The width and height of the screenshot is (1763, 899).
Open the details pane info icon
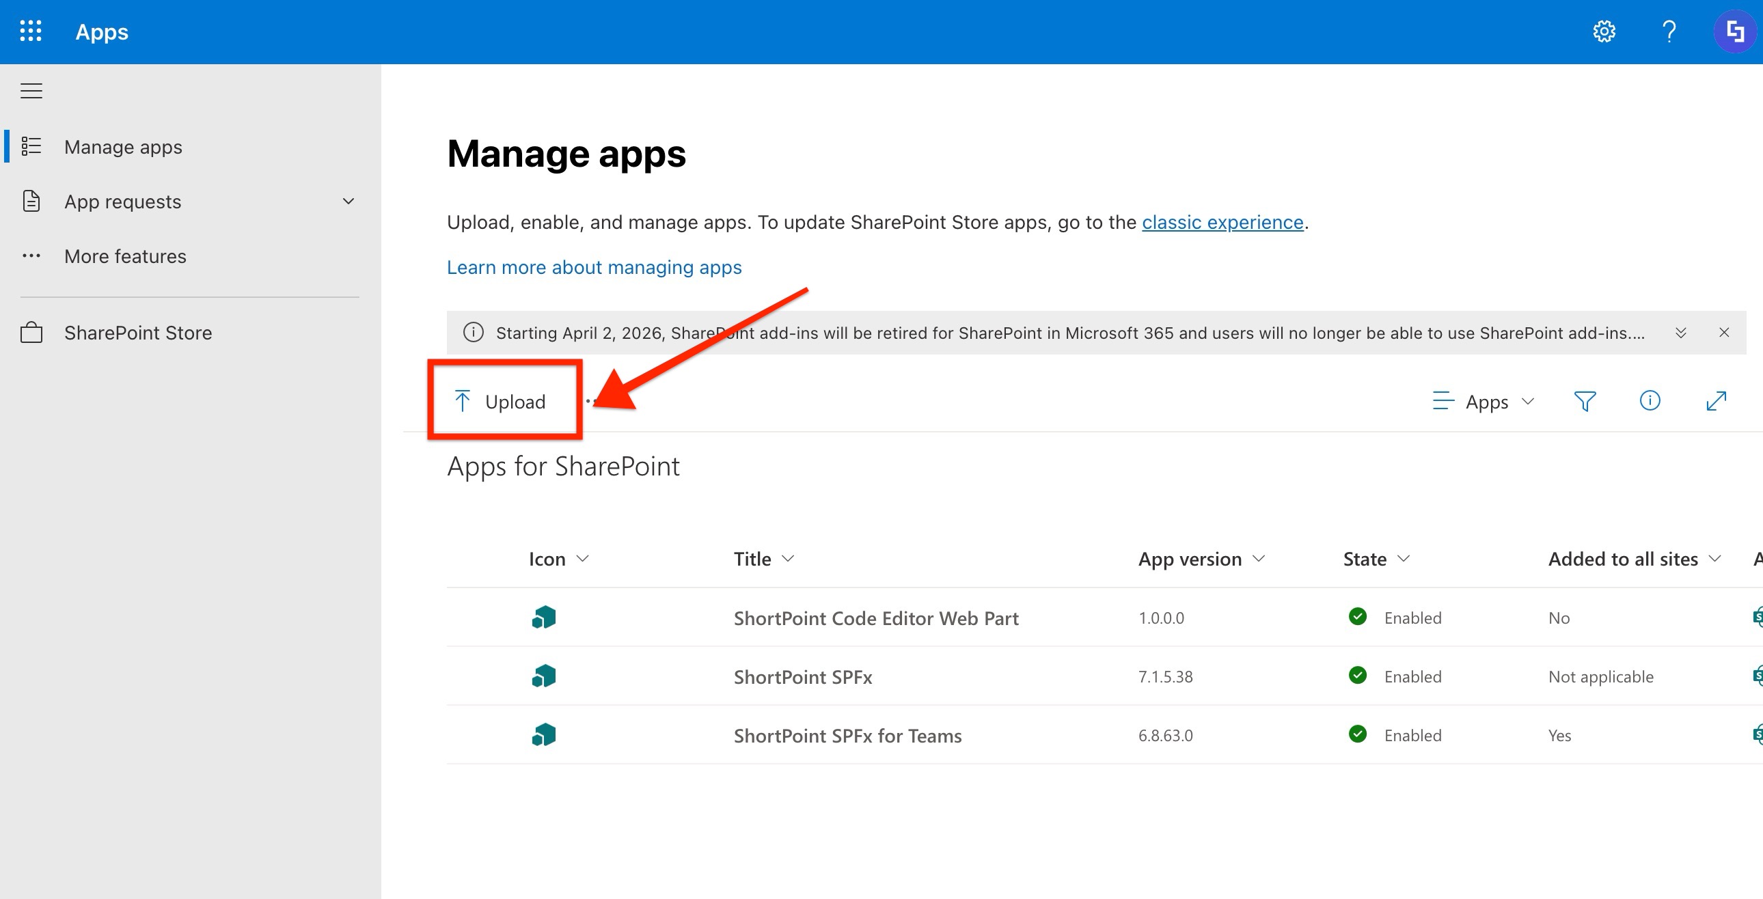[1650, 401]
